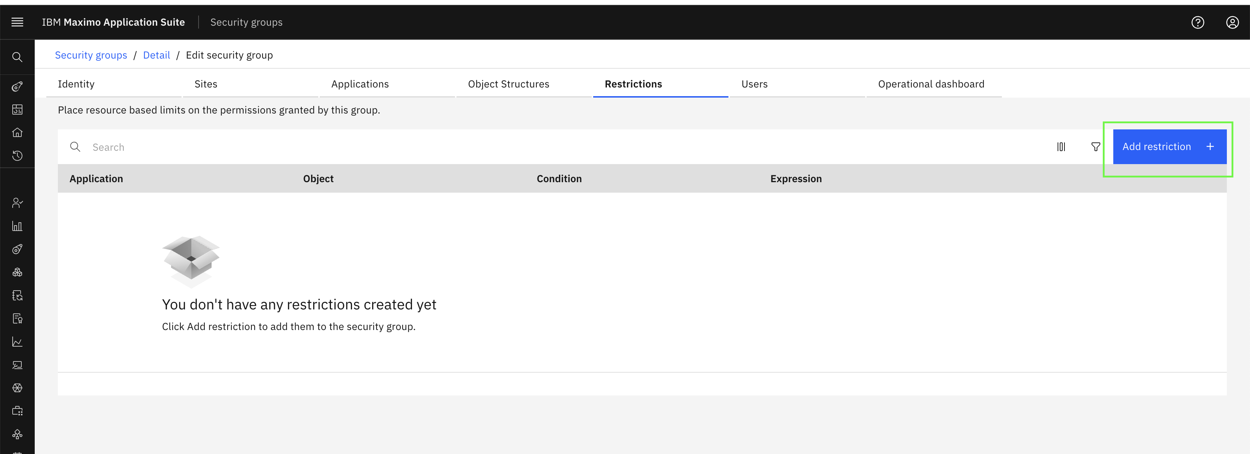Sort by the Application column header
1250x454 pixels.
[96, 179]
